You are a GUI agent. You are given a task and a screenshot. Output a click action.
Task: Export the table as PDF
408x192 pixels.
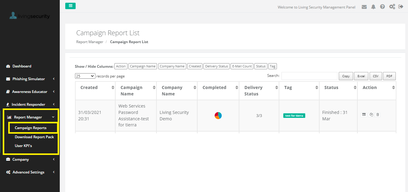click(x=389, y=76)
